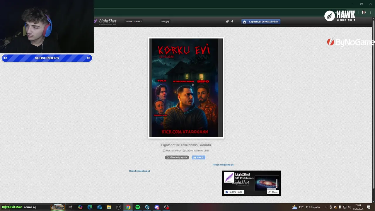The width and height of the screenshot is (375, 211).
Task: Click LightShot page name in Facebook widget
Action: point(242,174)
